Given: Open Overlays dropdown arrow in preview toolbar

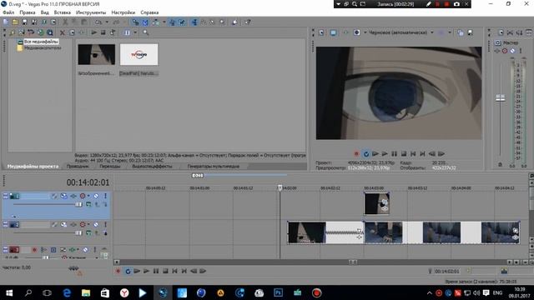Looking at the screenshot, I should pyautogui.click(x=450, y=32).
